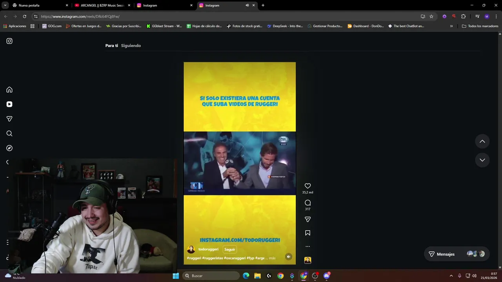Image resolution: width=502 pixels, height=282 pixels.
Task: Expand the caption with 'más'
Action: click(x=272, y=258)
